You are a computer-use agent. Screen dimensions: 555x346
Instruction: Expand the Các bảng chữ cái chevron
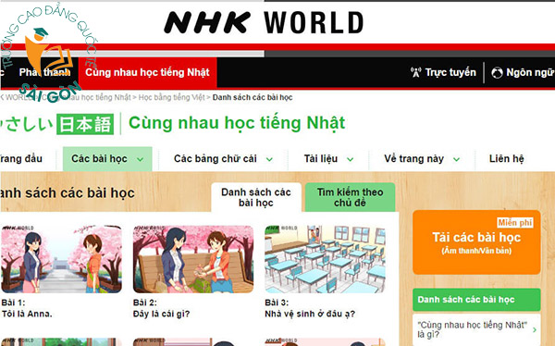pyautogui.click(x=269, y=159)
